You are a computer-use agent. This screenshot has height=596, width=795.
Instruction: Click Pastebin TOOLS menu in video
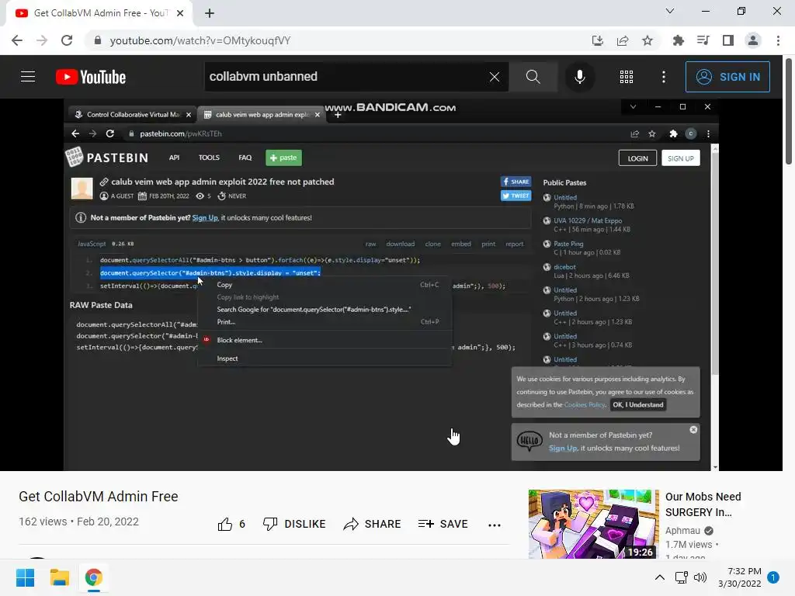209,158
